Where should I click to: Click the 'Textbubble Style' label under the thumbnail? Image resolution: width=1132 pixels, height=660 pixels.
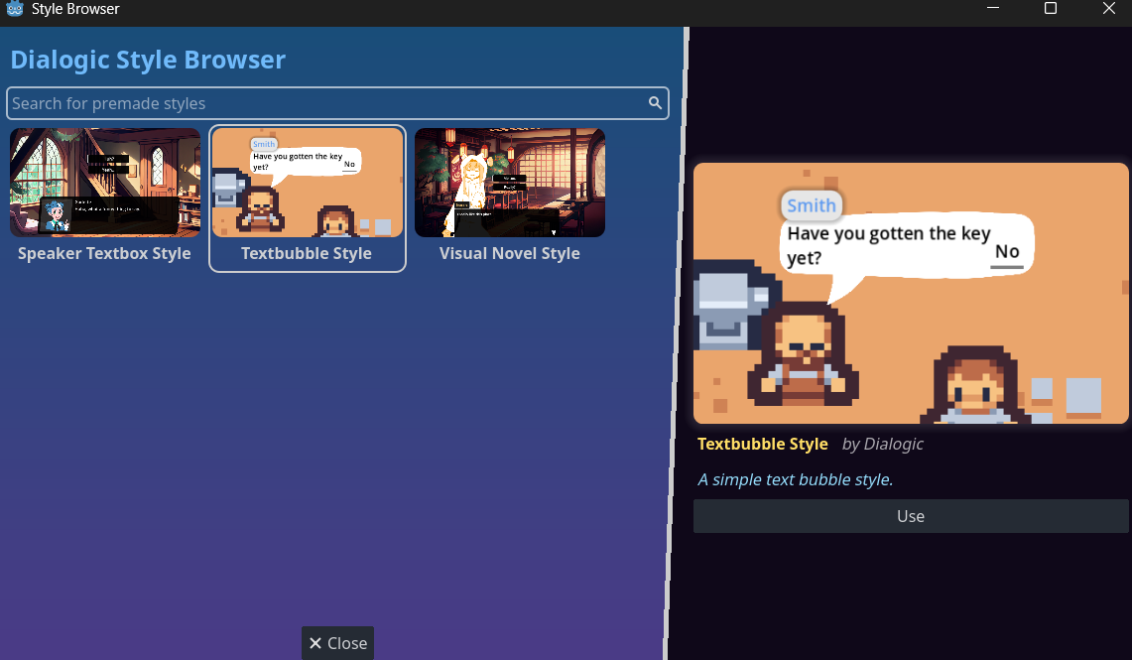(307, 253)
